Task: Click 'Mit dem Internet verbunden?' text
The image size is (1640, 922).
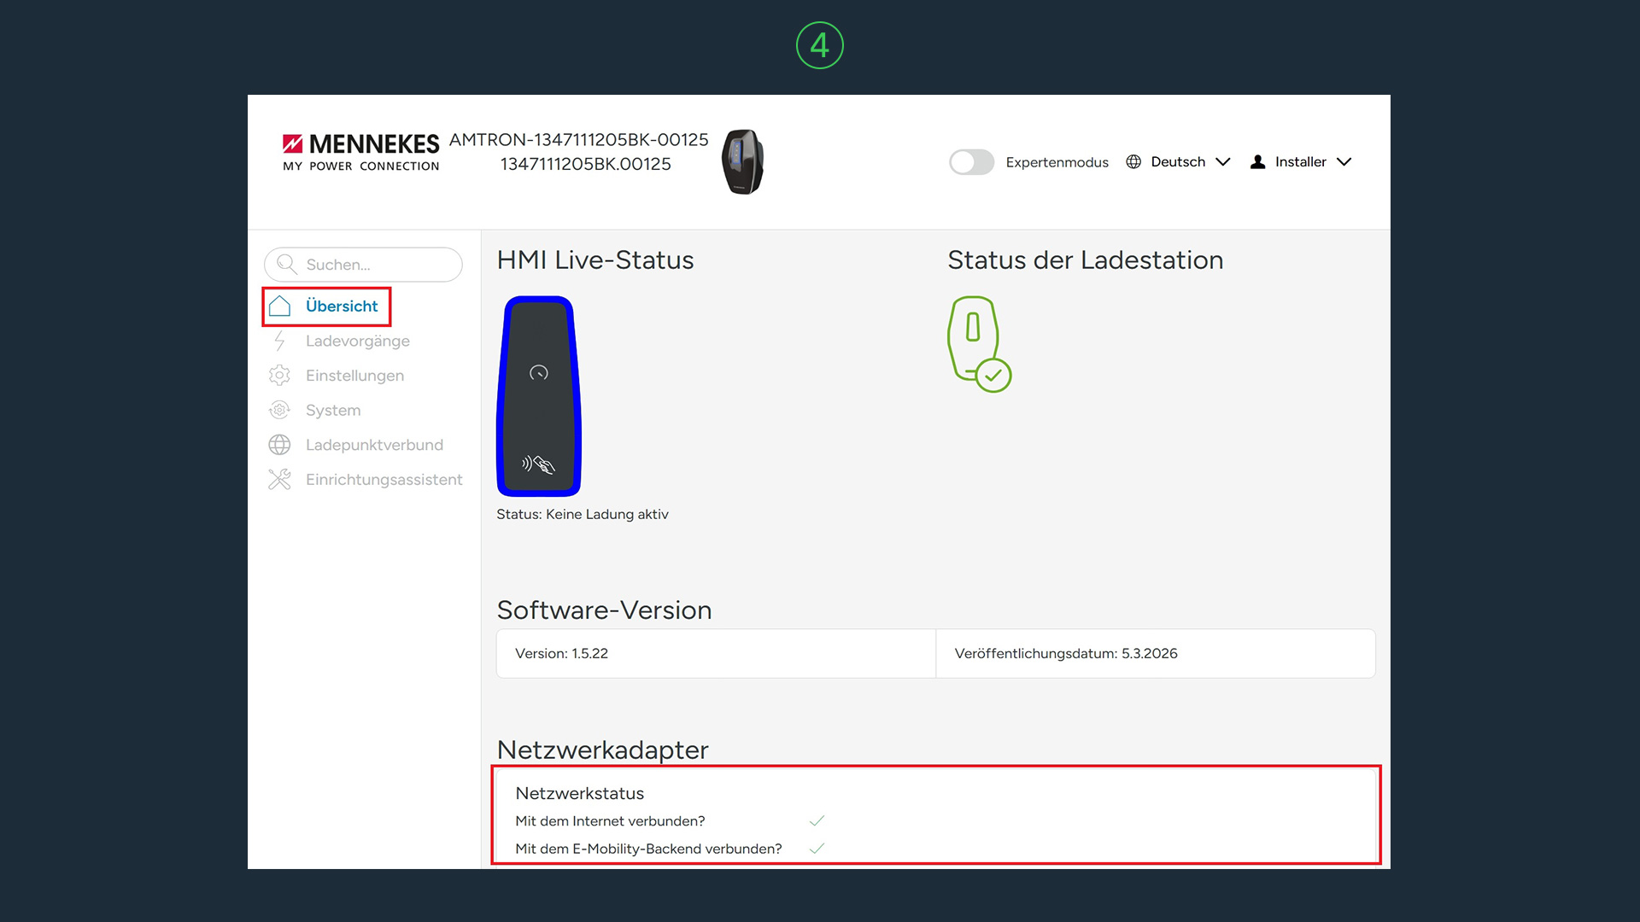Action: click(x=610, y=821)
